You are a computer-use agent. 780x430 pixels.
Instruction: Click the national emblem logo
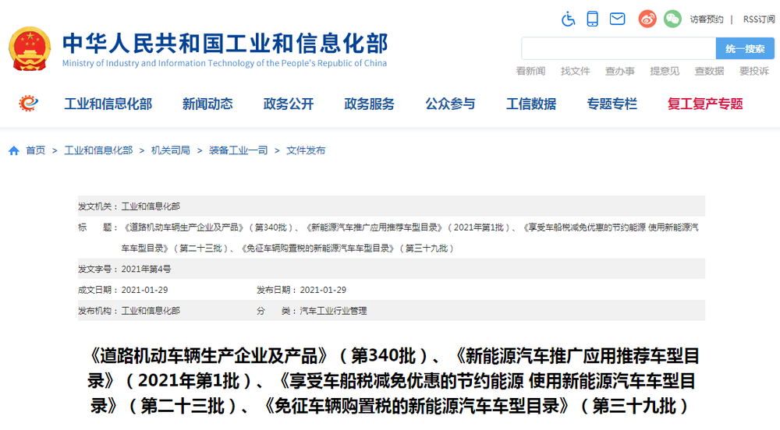point(29,49)
